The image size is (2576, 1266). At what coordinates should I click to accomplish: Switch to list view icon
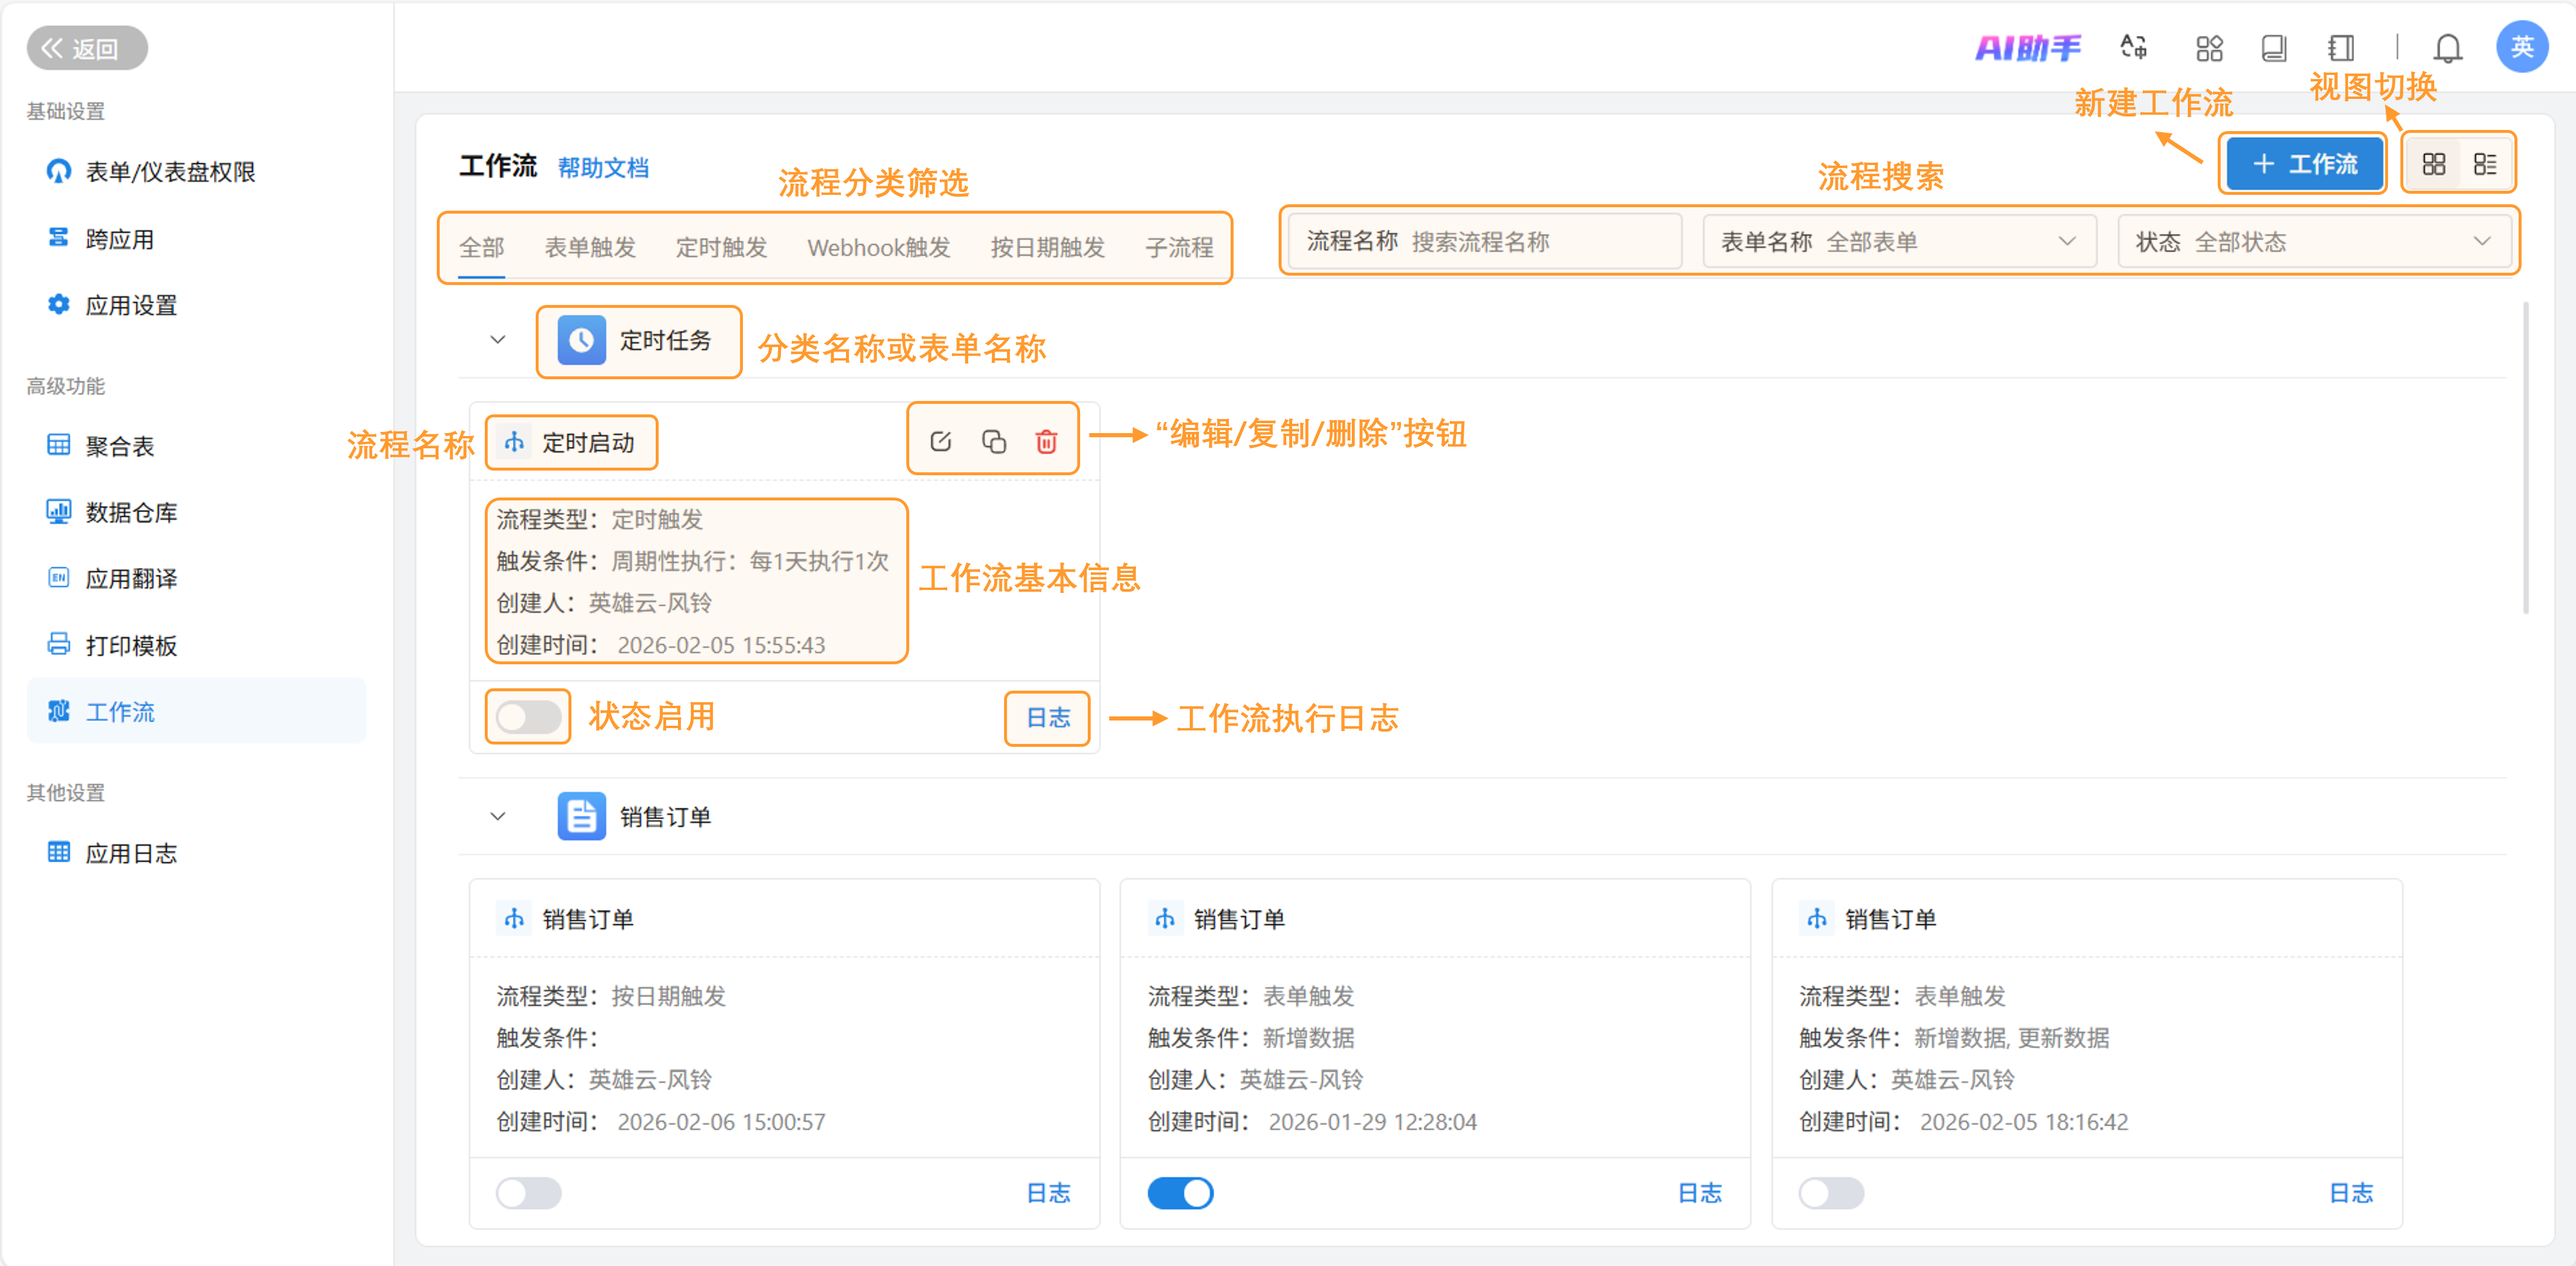point(2484,164)
